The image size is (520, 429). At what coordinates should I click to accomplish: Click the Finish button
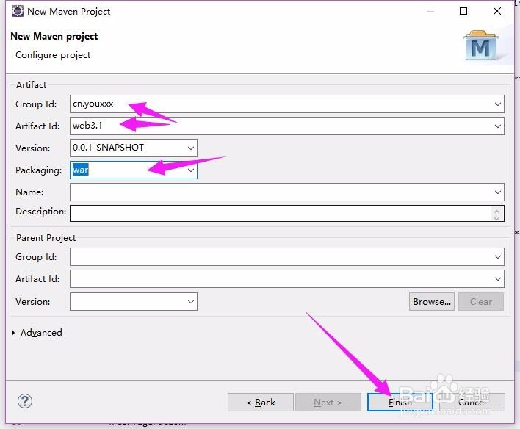(x=400, y=403)
